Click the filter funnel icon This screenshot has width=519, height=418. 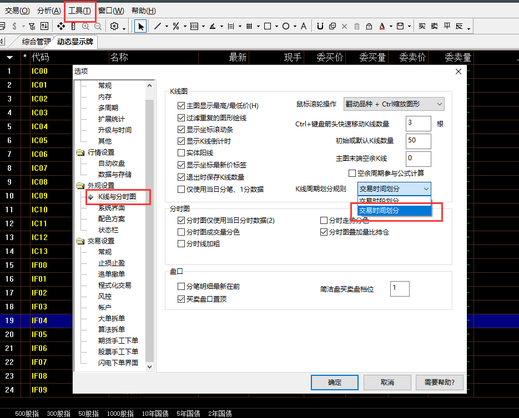coord(32,27)
